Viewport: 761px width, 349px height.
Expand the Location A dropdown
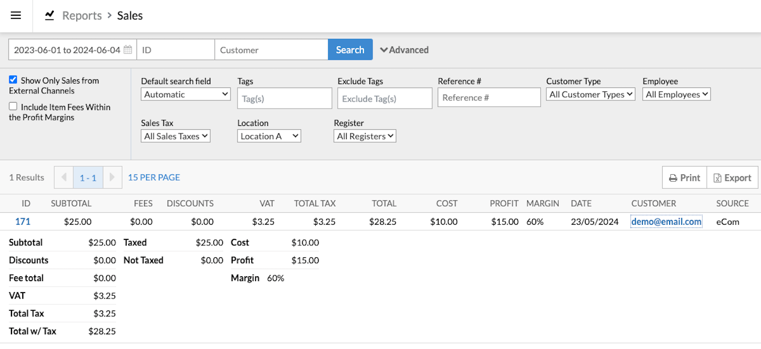(269, 136)
